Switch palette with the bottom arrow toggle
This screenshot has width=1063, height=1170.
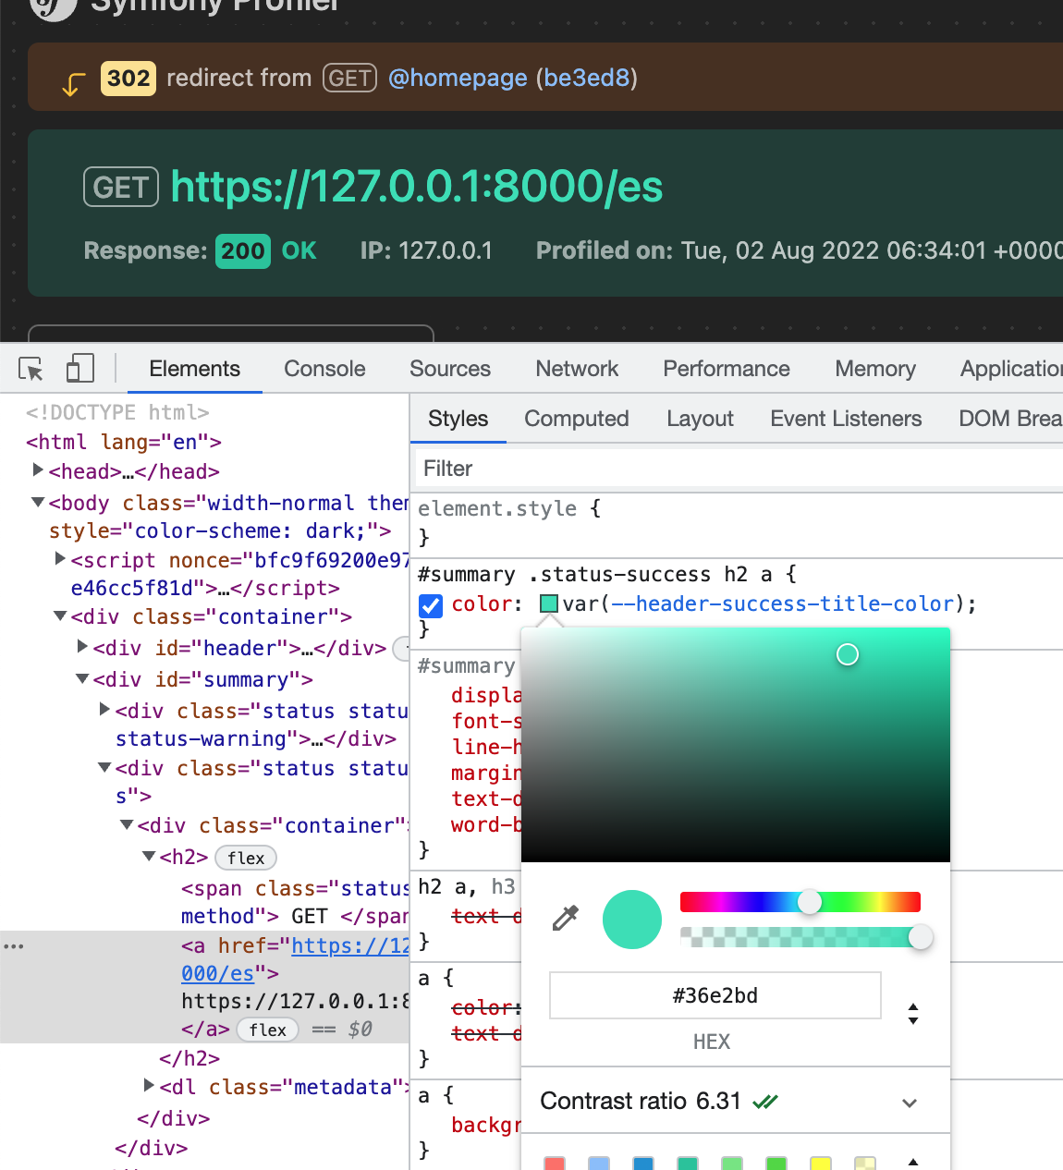(x=913, y=1162)
